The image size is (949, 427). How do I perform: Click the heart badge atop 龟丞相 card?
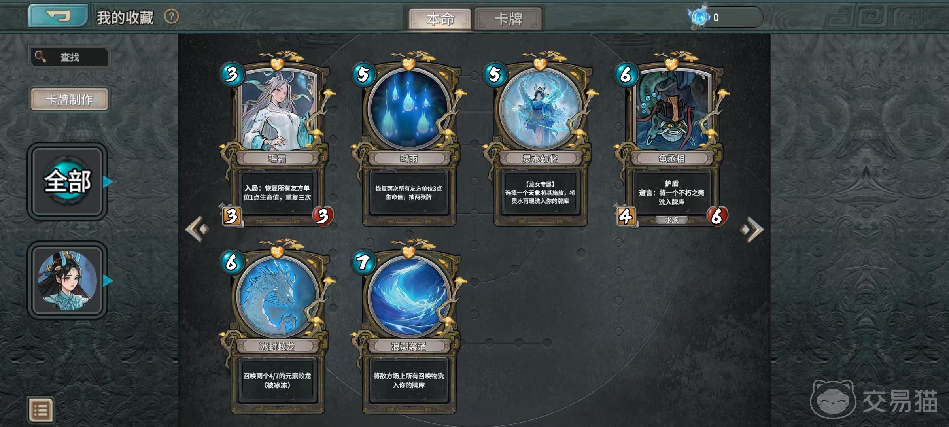pyautogui.click(x=671, y=63)
